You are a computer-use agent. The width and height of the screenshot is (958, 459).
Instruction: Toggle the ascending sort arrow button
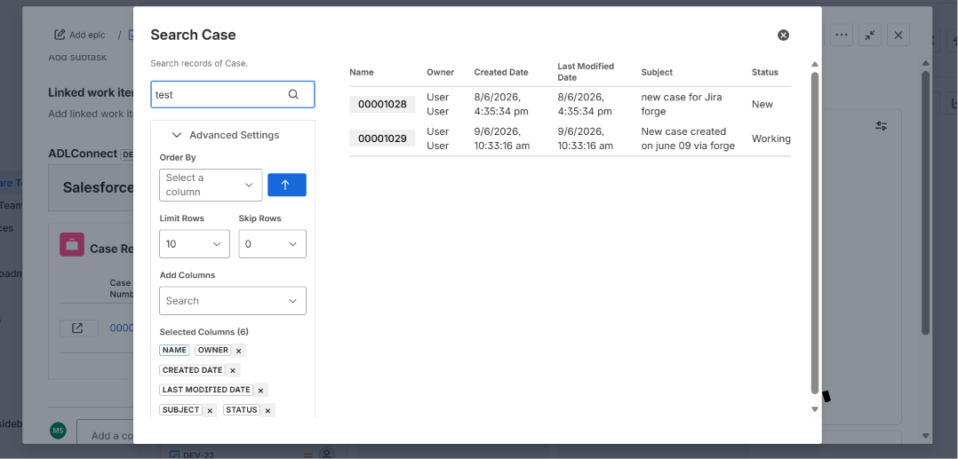point(287,185)
